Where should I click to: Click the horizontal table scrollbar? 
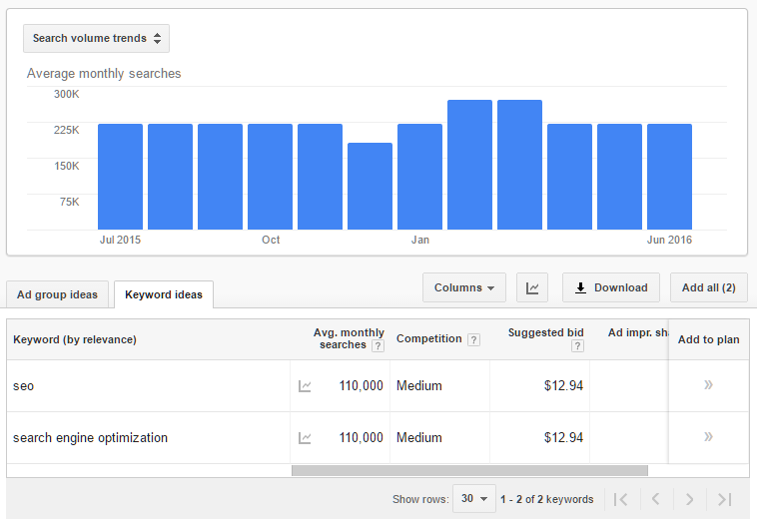click(469, 470)
